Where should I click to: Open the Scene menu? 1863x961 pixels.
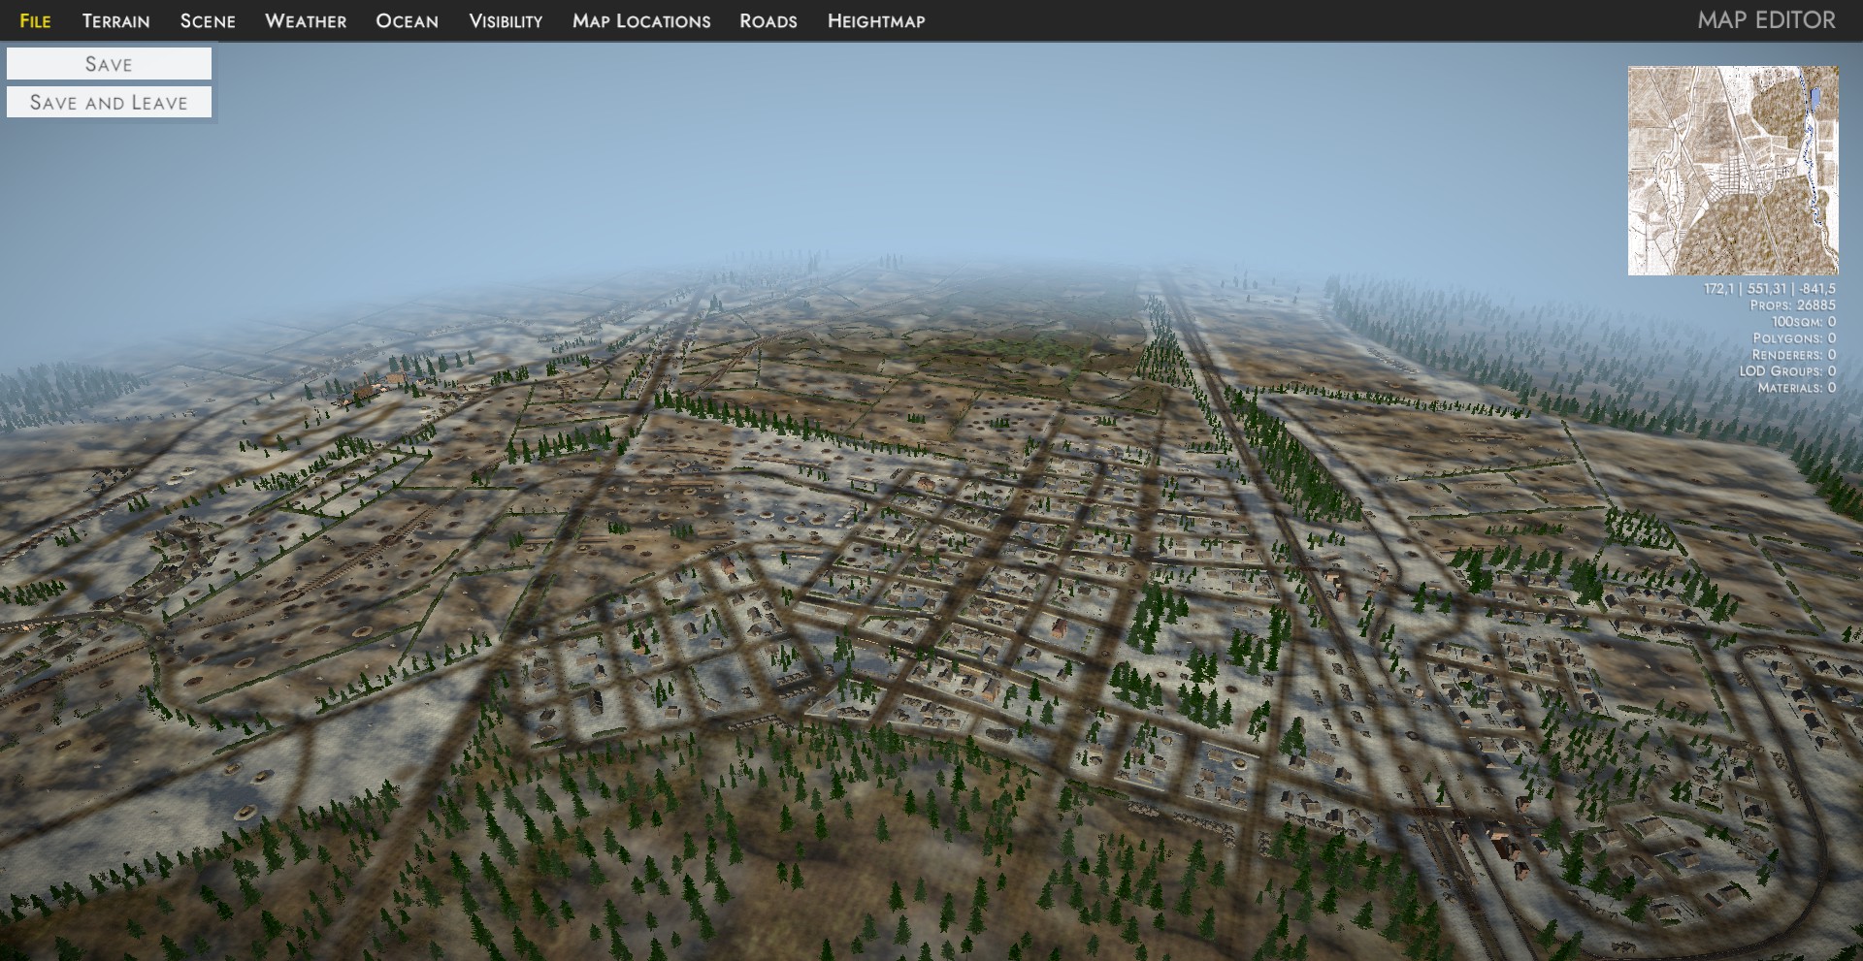(208, 20)
